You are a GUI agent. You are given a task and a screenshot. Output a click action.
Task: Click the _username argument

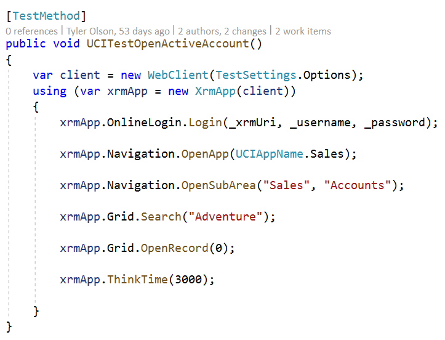(320, 123)
